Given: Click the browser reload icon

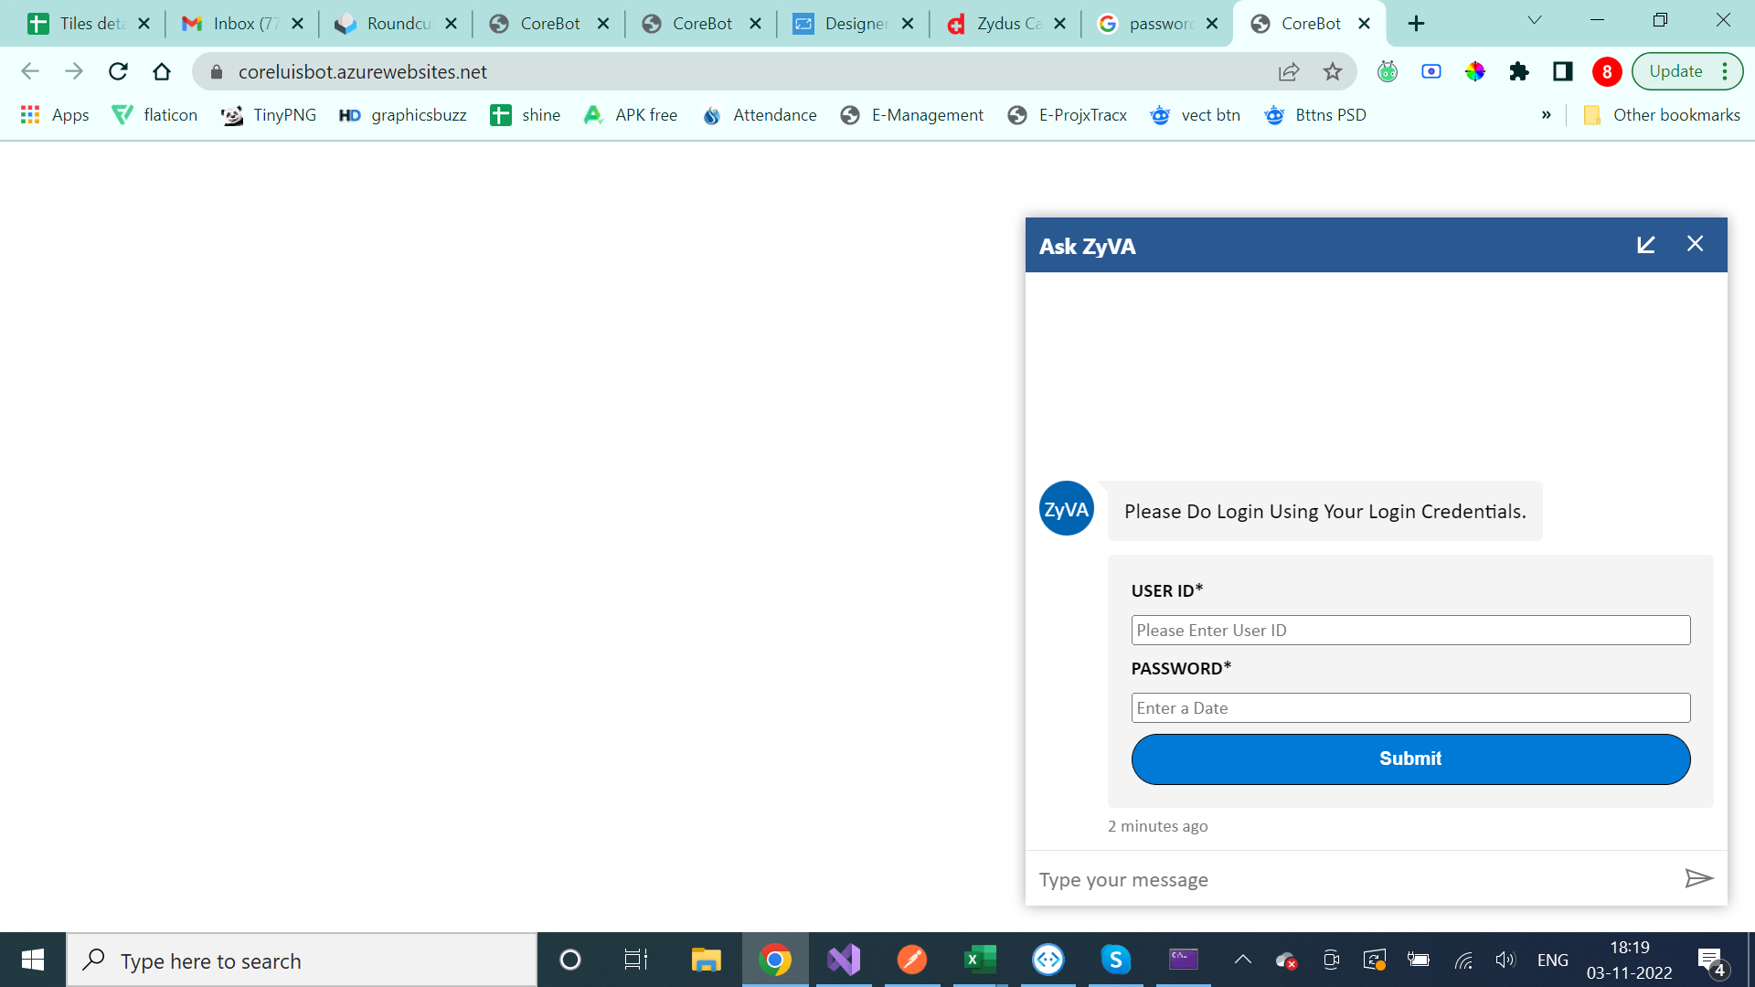Looking at the screenshot, I should [x=118, y=71].
